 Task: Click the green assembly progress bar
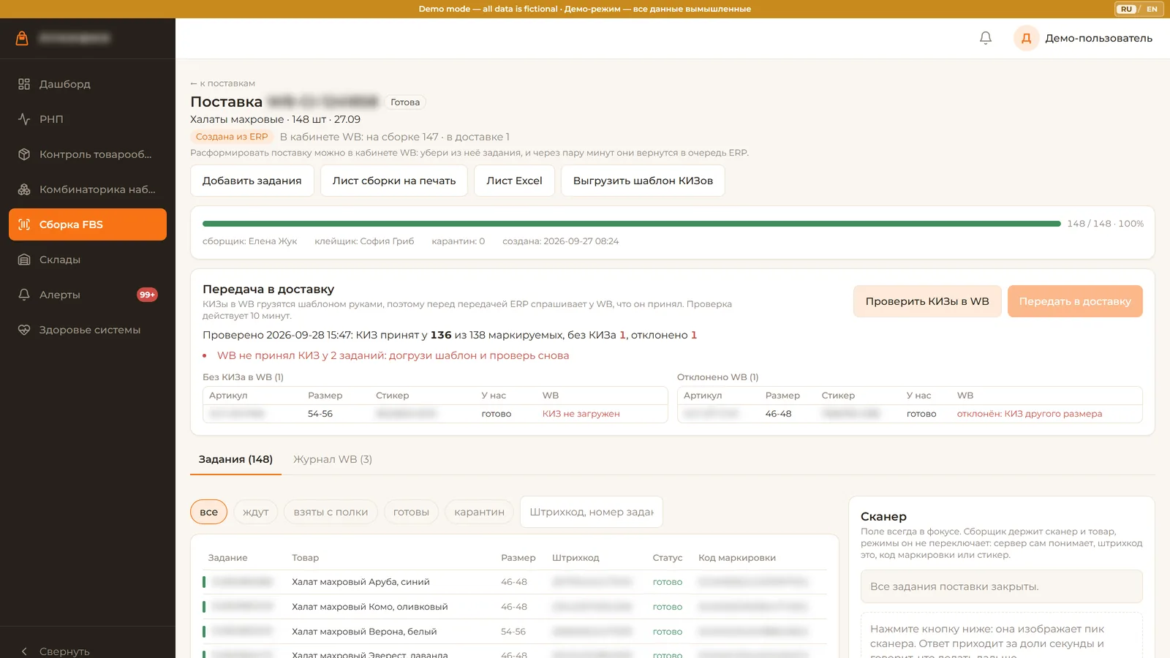coord(632,224)
